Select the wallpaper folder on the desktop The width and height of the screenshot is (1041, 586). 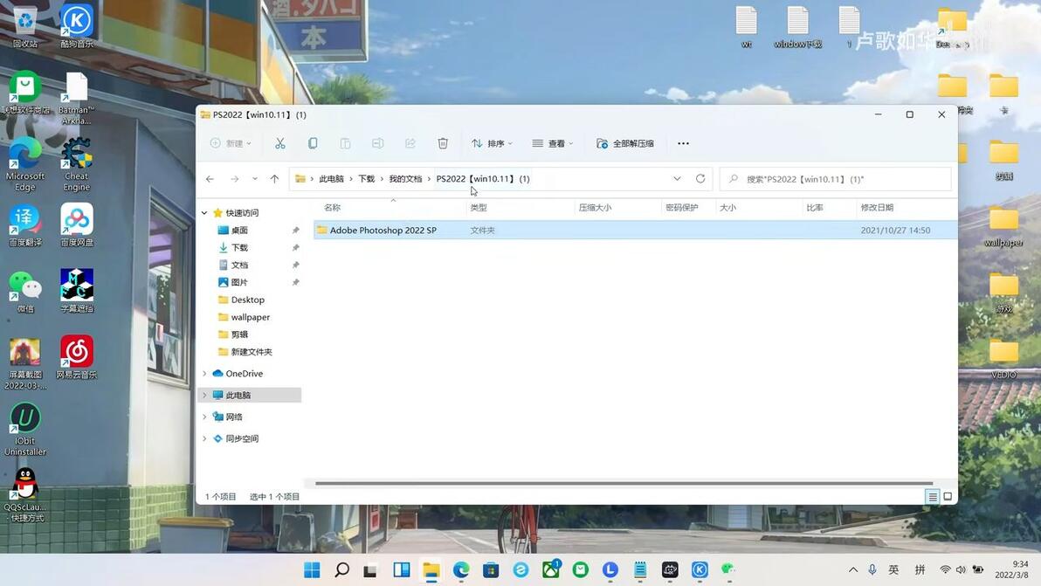coord(1003,226)
